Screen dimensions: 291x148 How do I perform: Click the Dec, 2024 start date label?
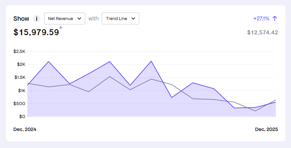pos(25,129)
